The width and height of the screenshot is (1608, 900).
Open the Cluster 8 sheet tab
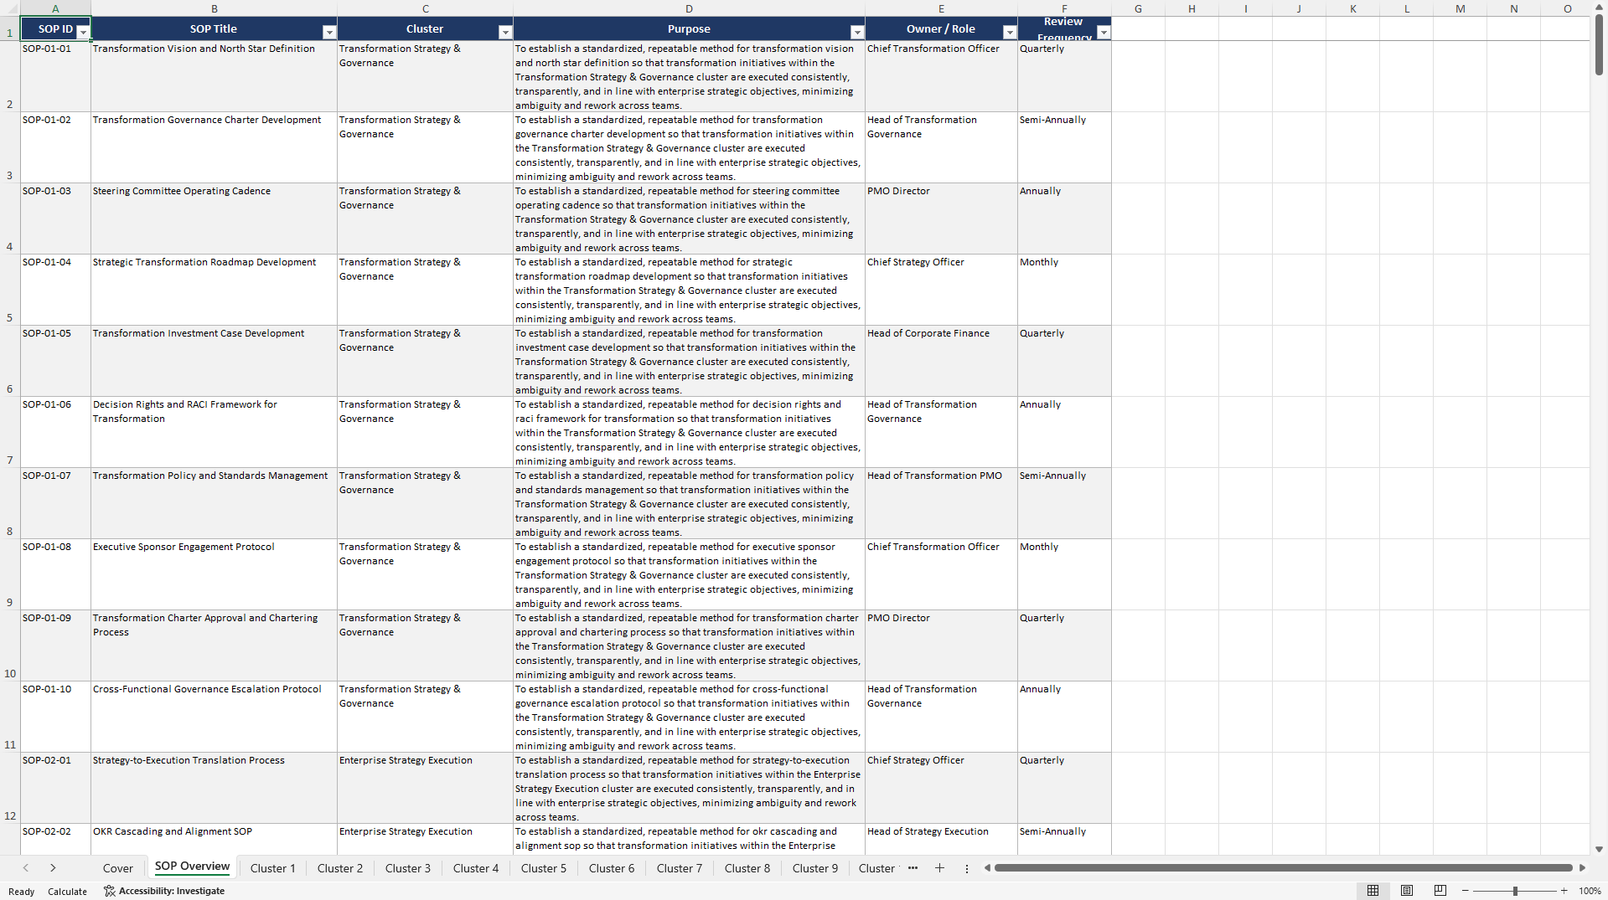click(747, 868)
